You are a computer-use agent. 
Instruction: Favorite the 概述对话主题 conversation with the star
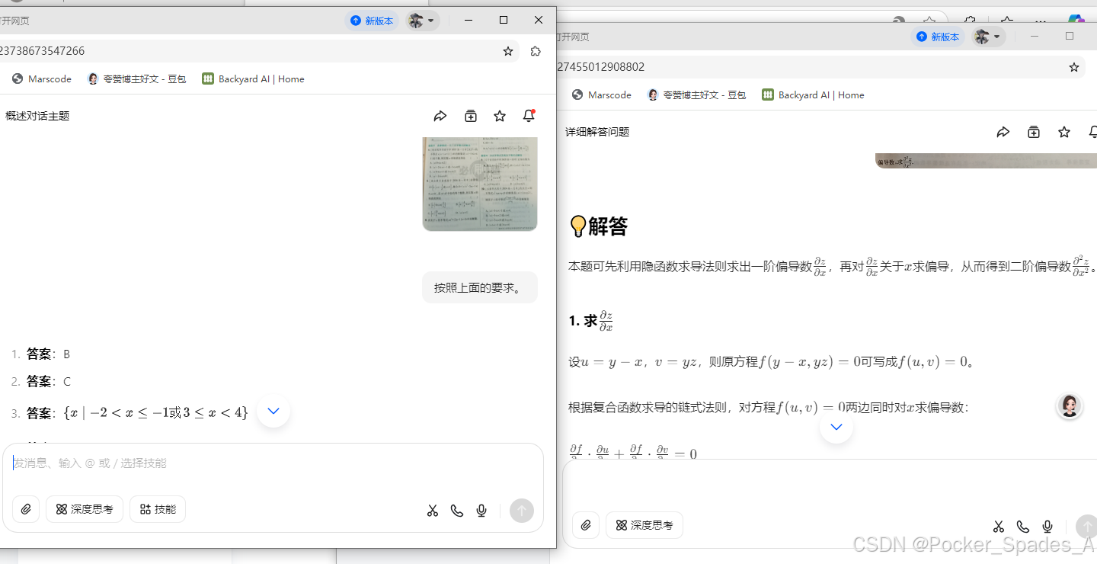[x=500, y=116]
